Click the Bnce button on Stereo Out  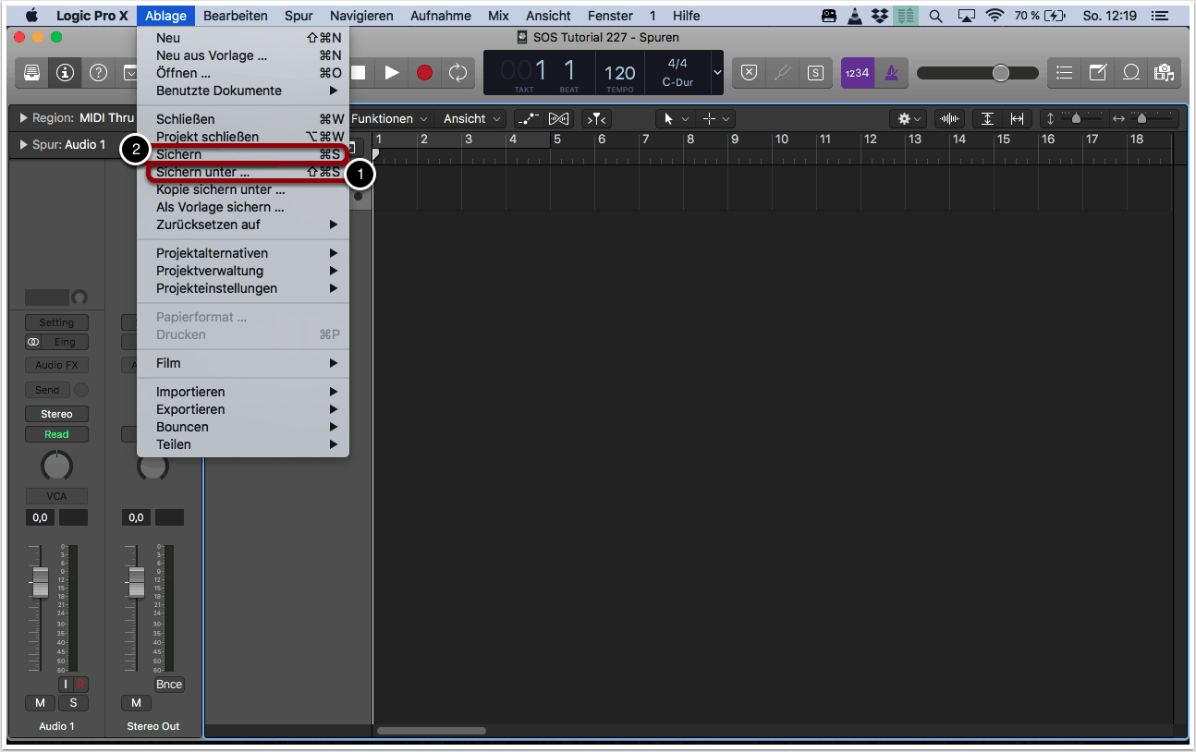pyautogui.click(x=169, y=685)
